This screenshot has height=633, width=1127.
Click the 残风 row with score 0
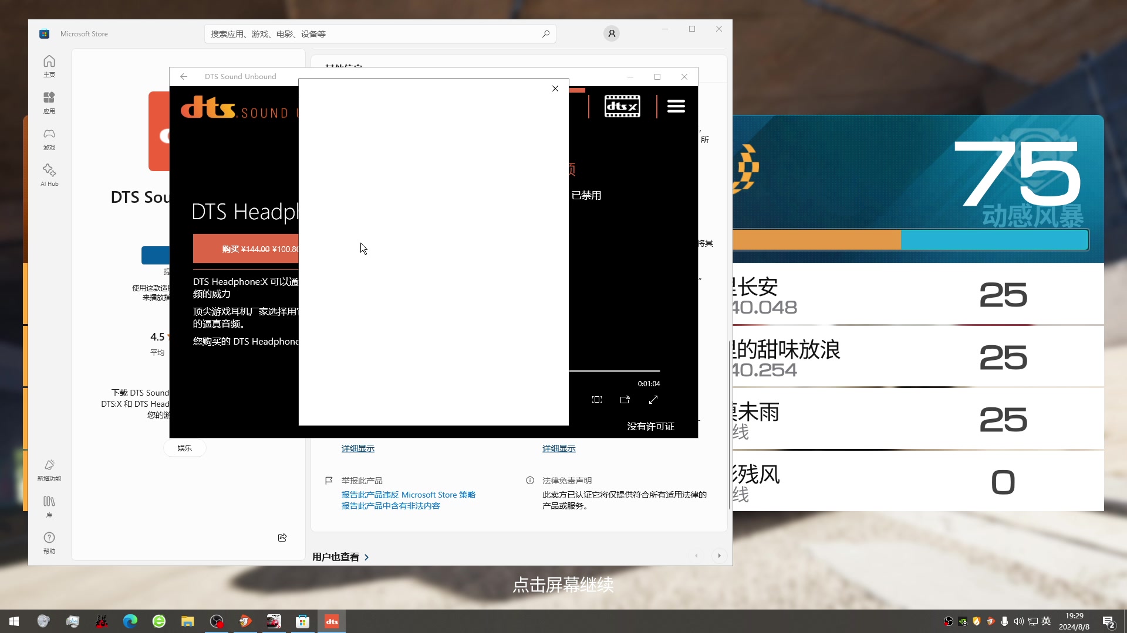point(919,481)
